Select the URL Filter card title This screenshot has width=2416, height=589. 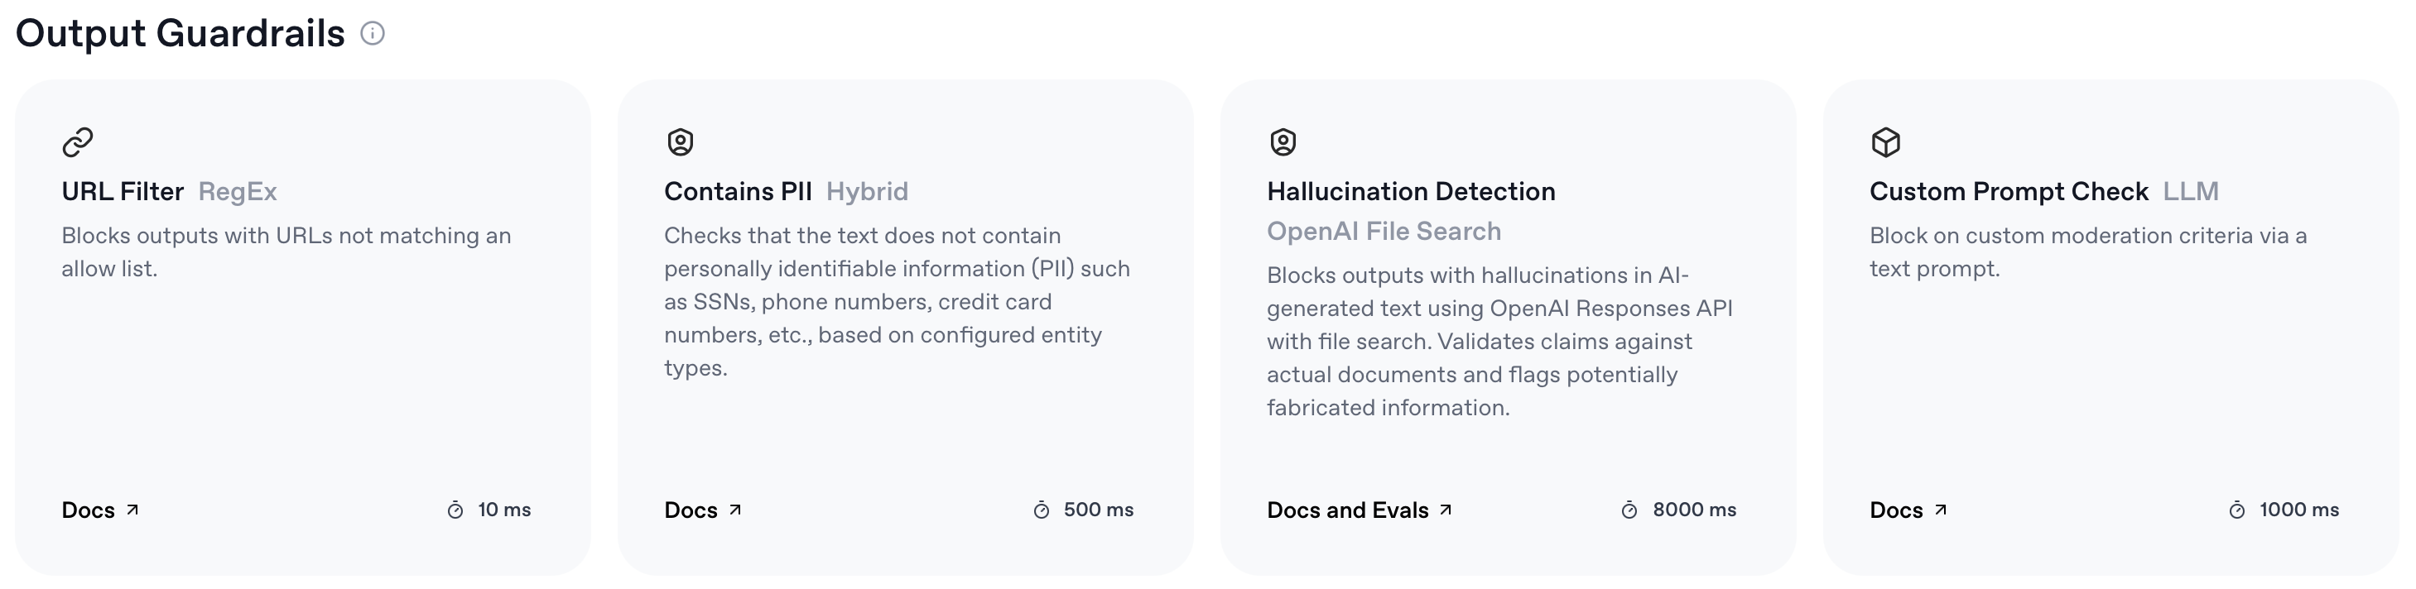click(x=123, y=192)
